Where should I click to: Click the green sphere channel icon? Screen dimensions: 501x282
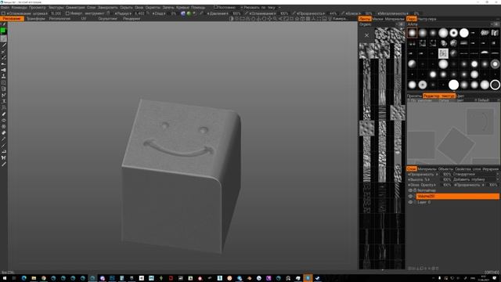(x=189, y=13)
